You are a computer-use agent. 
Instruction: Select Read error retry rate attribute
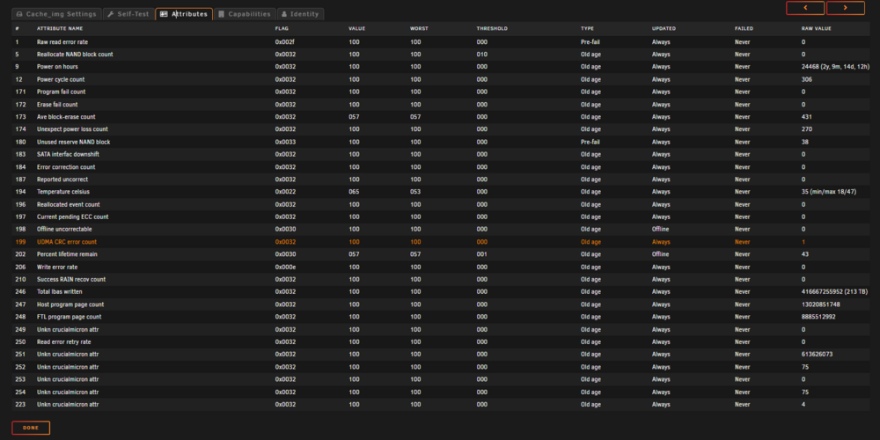pyautogui.click(x=441, y=341)
